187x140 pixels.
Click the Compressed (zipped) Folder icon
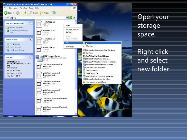coord(84,82)
